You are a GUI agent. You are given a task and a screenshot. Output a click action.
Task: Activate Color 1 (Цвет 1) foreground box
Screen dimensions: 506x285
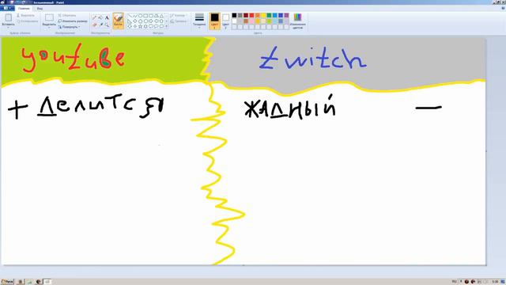[x=214, y=21]
